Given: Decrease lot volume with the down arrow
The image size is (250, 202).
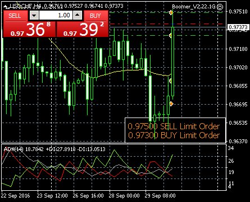Looking at the screenshot, I should point(34,15).
